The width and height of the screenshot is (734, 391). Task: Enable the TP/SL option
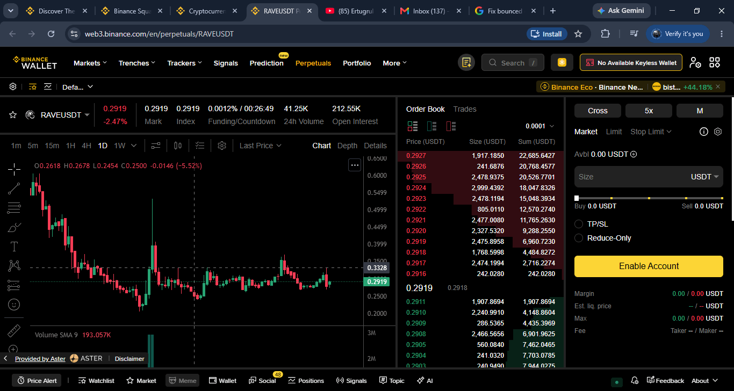[579, 224]
